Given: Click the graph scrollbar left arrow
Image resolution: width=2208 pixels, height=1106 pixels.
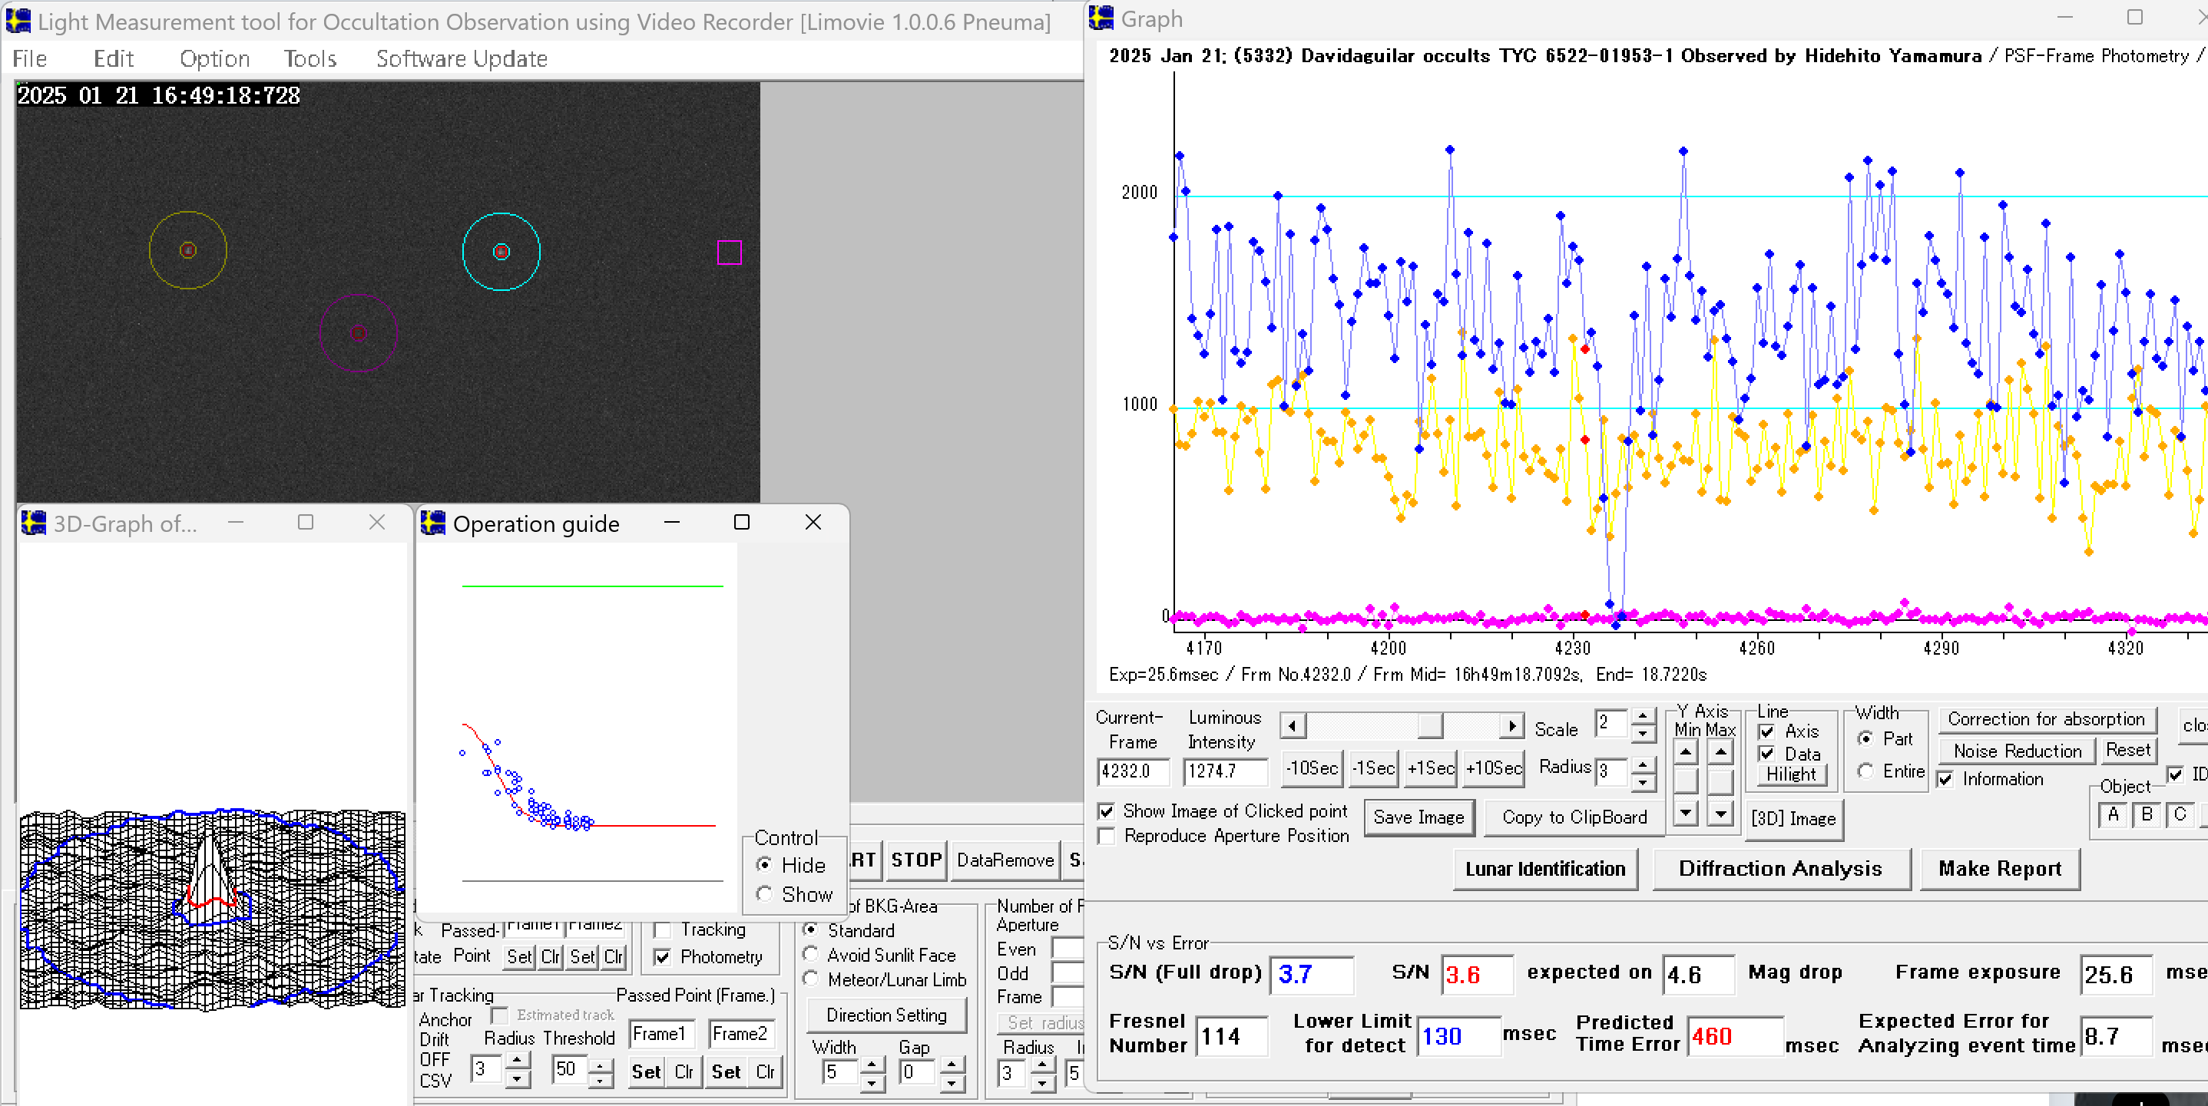Looking at the screenshot, I should pyautogui.click(x=1293, y=727).
